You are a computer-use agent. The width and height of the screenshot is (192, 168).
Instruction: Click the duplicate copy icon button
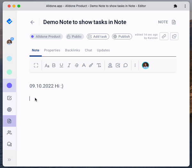pyautogui.click(x=174, y=36)
